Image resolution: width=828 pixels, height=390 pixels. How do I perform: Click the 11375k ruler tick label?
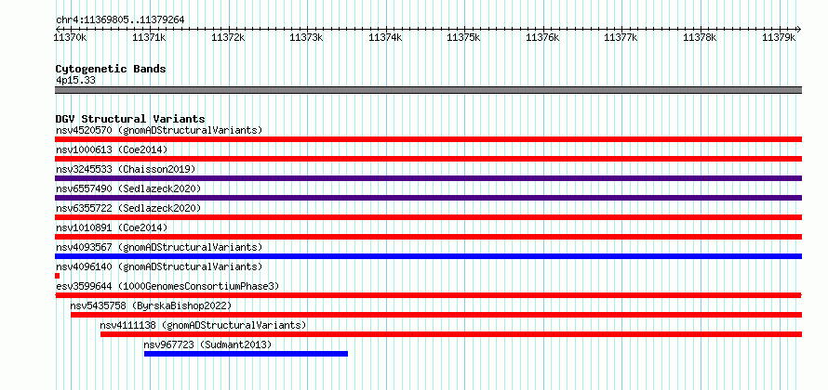(463, 37)
